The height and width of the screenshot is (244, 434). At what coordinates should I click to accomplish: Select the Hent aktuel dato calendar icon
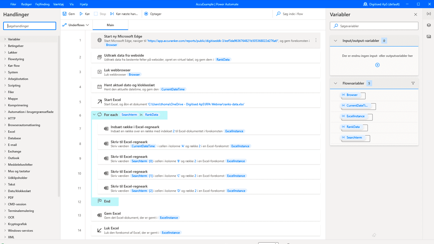[99, 87]
